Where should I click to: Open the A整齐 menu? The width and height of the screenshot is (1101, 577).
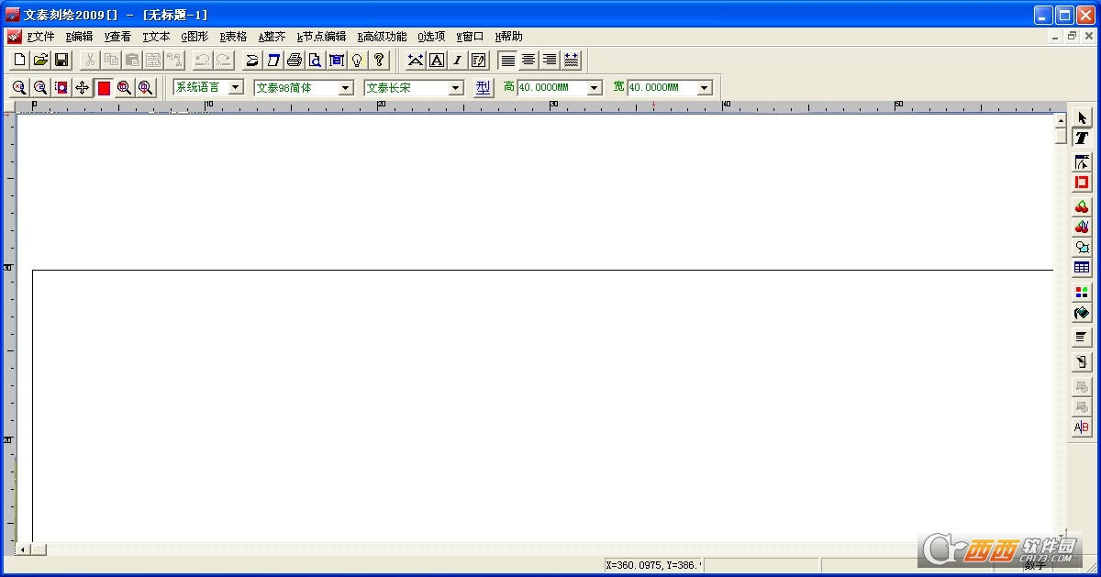[272, 37]
